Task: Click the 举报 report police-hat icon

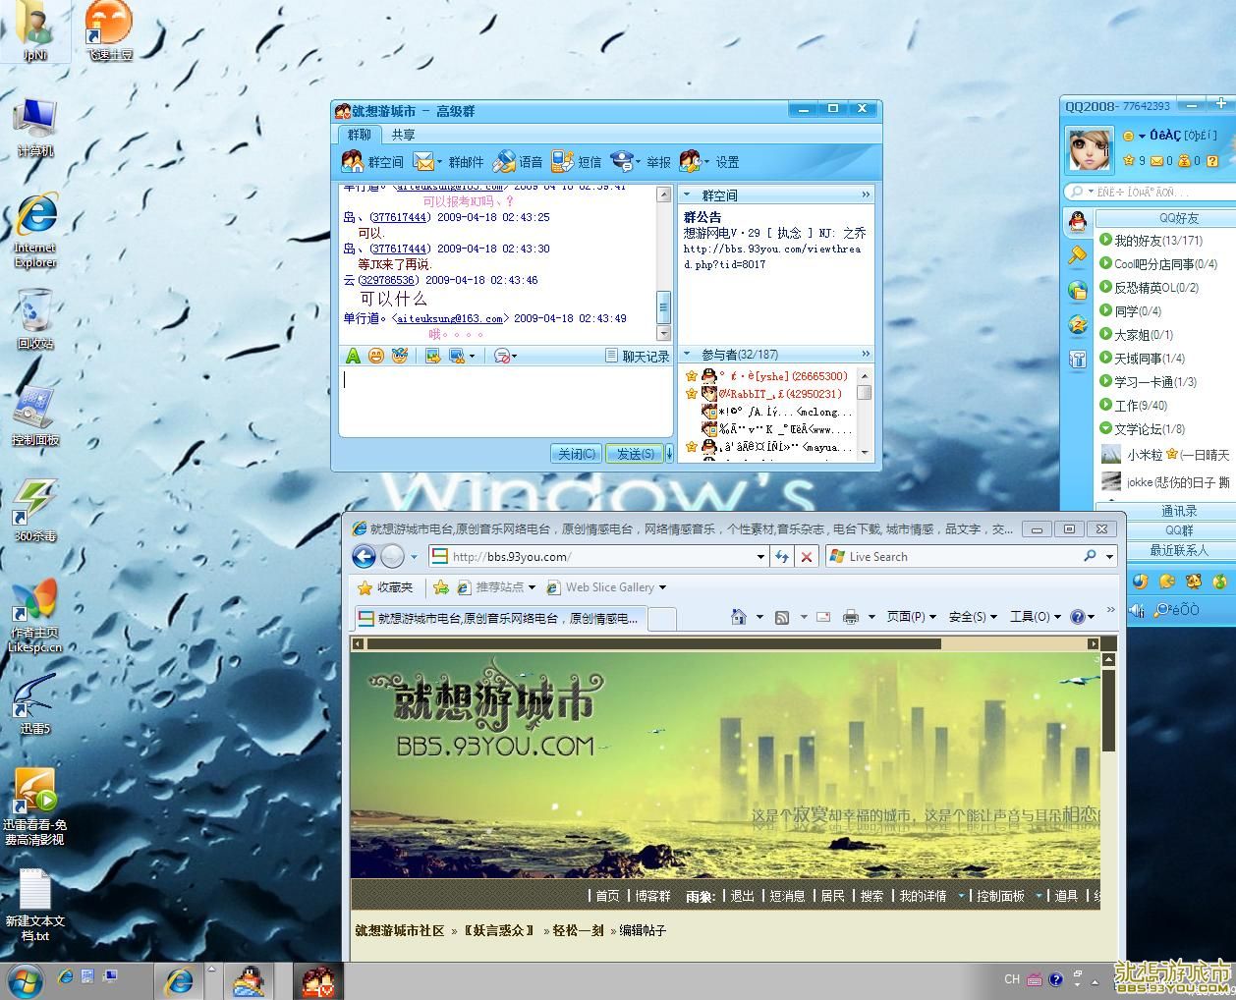Action: [x=622, y=161]
